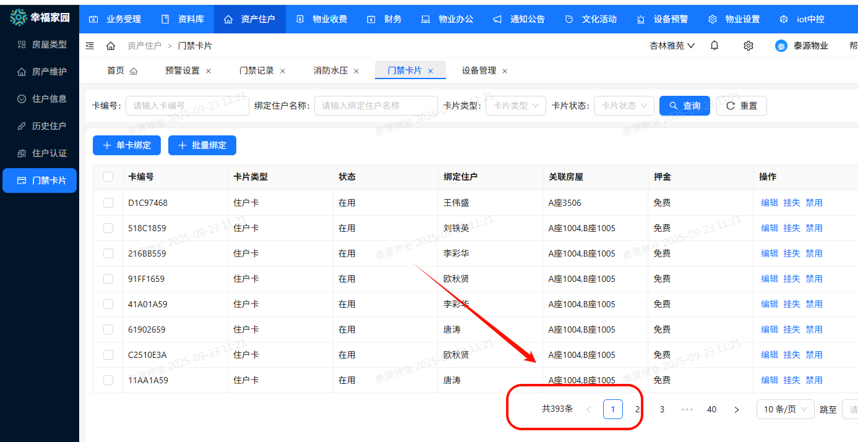Select 住户认证 in the left sidebar
Image resolution: width=858 pixels, height=442 pixels.
pyautogui.click(x=49, y=153)
